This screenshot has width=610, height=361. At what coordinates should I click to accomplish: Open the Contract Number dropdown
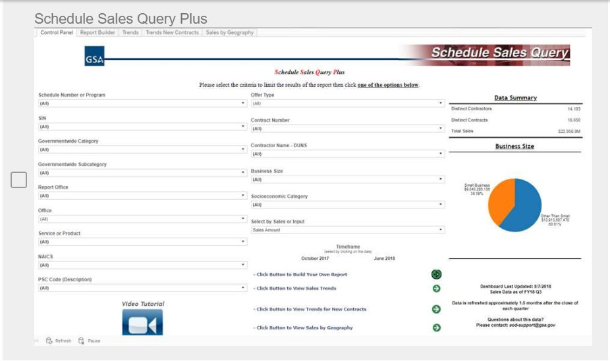[x=348, y=128]
